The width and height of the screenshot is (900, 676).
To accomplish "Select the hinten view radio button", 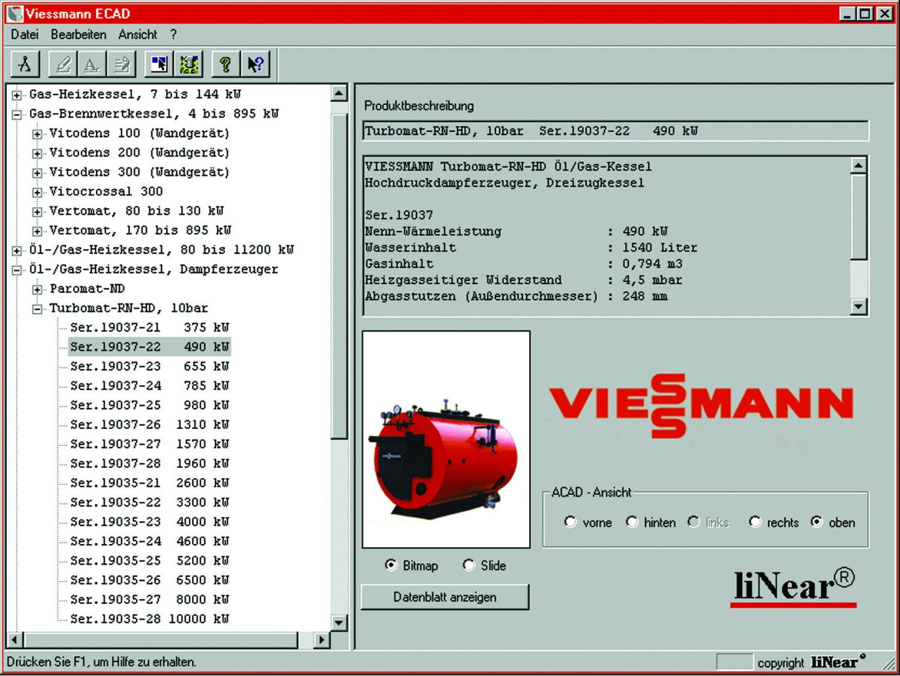I will 632,522.
